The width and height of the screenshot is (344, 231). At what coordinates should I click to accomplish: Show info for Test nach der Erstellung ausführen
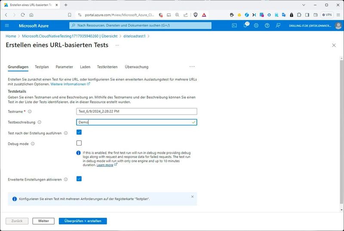(x=66, y=133)
